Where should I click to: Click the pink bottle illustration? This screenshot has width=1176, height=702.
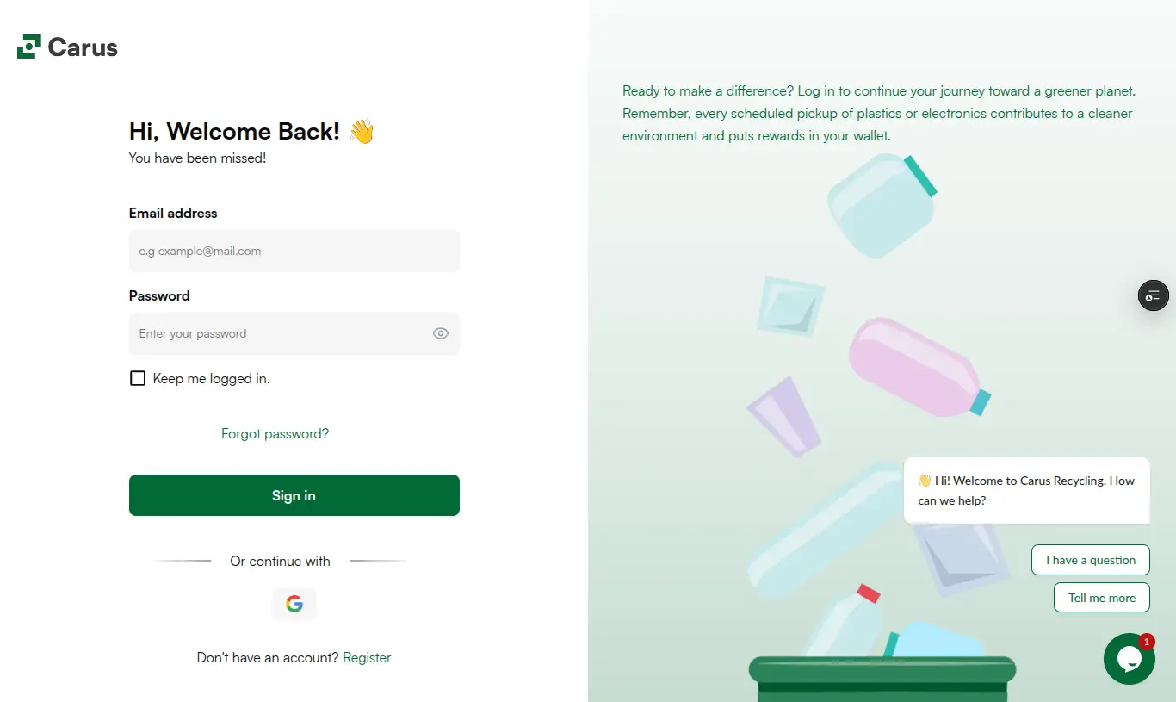919,366
